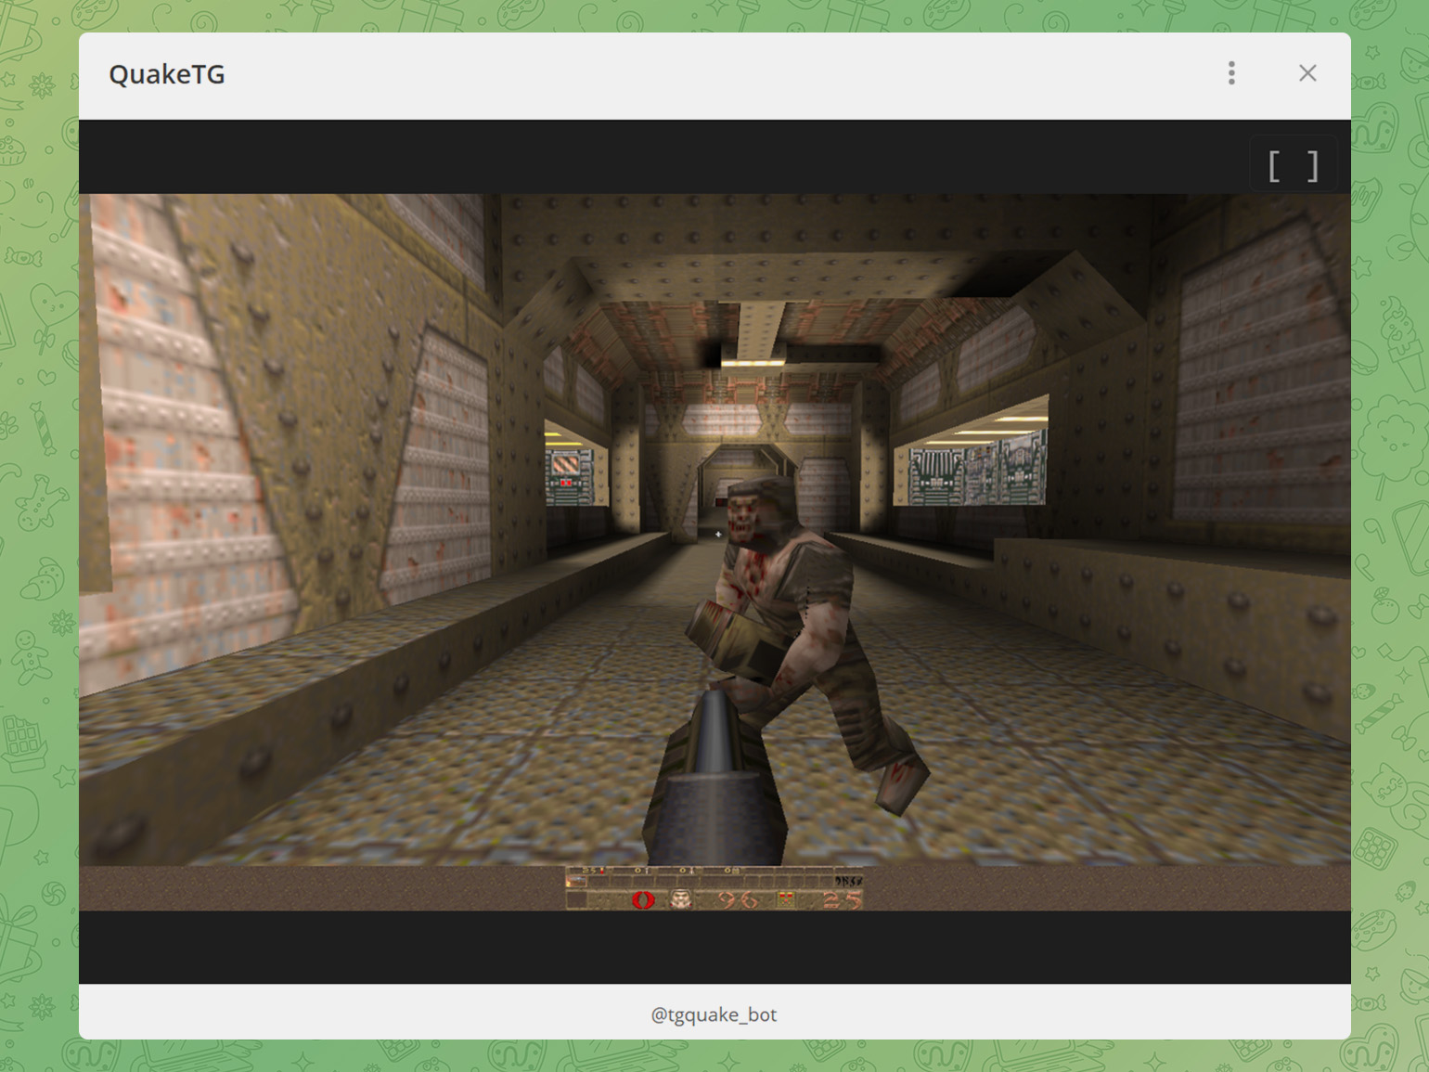Click the crosshair at screen center
Viewport: 1429px width, 1072px height.
pos(718,535)
